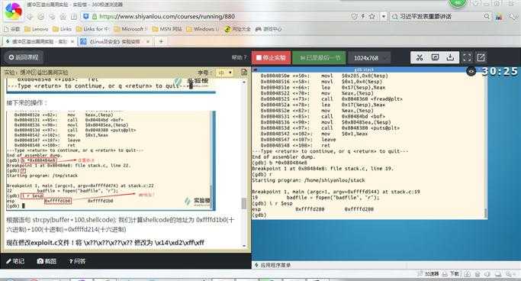Click the shield icon at the address bar end
This screenshot has height=281, width=521.
[354, 16]
